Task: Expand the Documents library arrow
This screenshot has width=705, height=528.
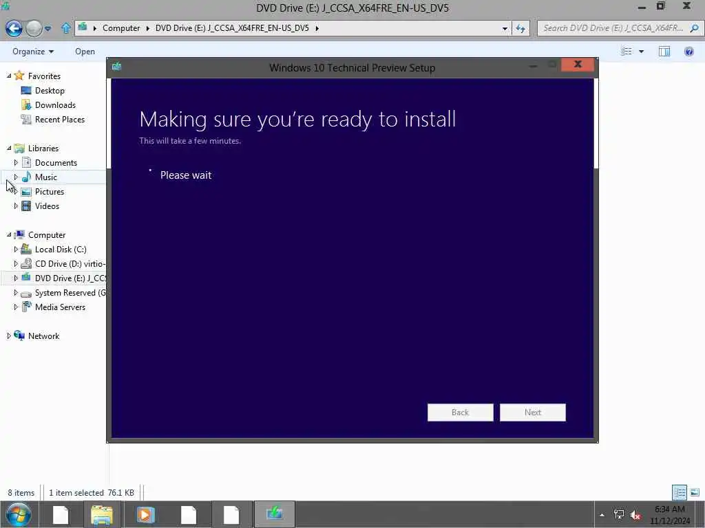Action: pos(17,162)
